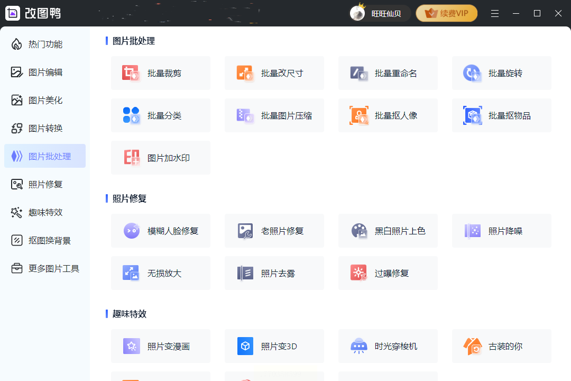Open 黑白照片上色 tool text

click(x=400, y=231)
